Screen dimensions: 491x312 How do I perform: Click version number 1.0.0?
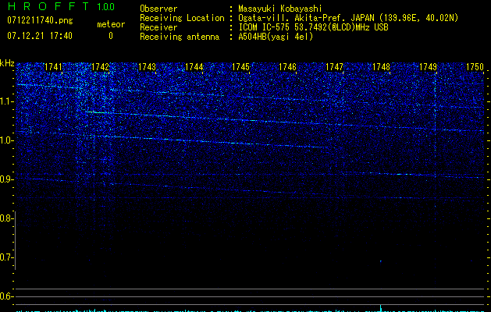pos(105,7)
